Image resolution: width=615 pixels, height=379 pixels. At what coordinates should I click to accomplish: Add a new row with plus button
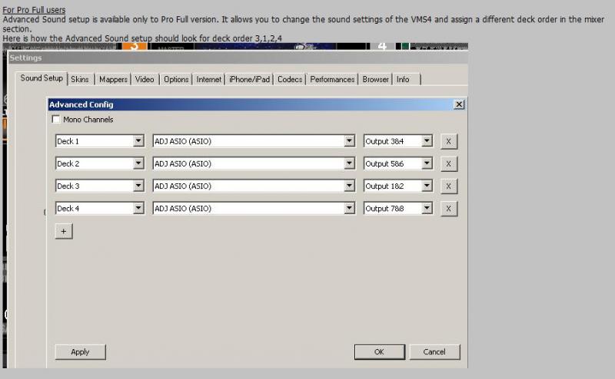[x=64, y=232]
